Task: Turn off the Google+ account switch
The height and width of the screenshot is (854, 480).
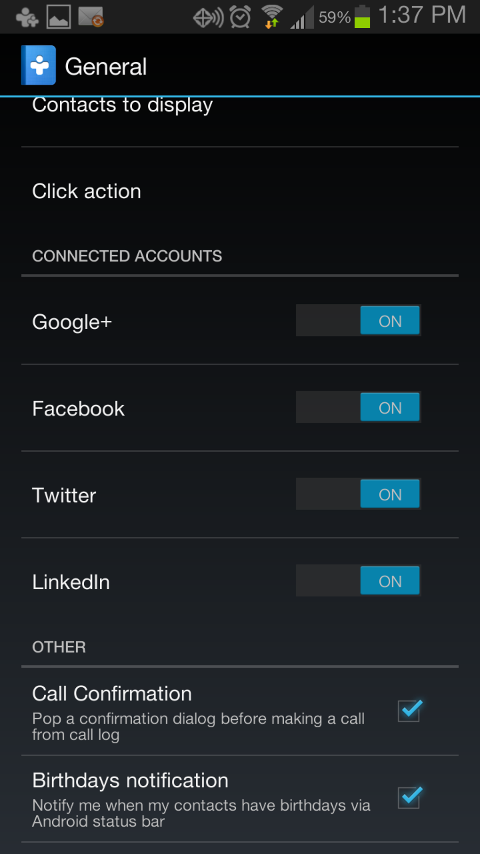Action: 358,321
